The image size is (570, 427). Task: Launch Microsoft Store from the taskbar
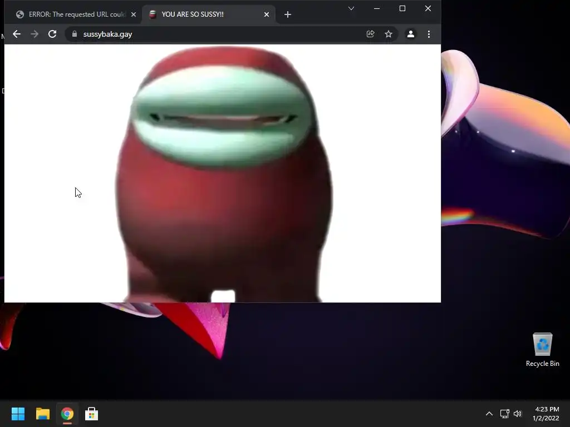coord(92,414)
